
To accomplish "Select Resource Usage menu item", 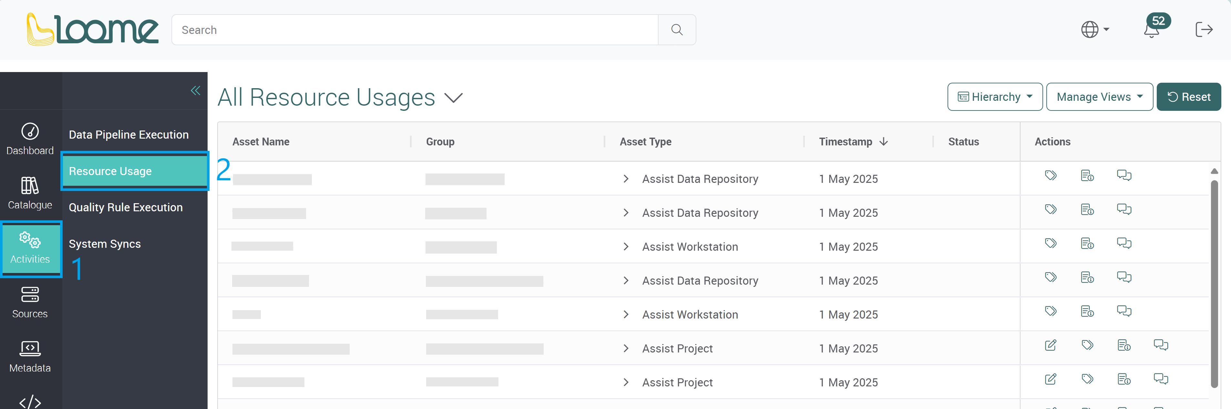I will [x=135, y=171].
